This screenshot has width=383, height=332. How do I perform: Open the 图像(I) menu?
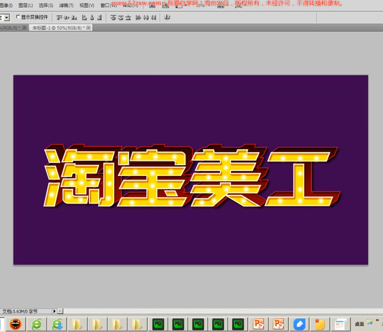click(6, 5)
